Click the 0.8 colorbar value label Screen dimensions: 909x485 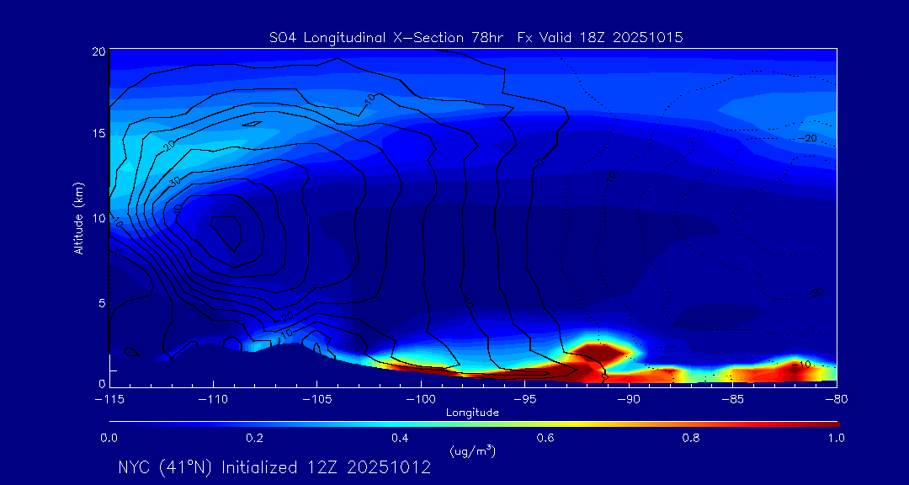[x=691, y=438]
